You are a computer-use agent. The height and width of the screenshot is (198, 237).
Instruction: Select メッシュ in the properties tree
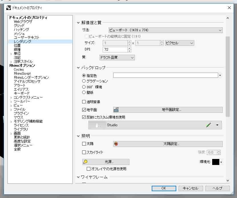point(19,34)
